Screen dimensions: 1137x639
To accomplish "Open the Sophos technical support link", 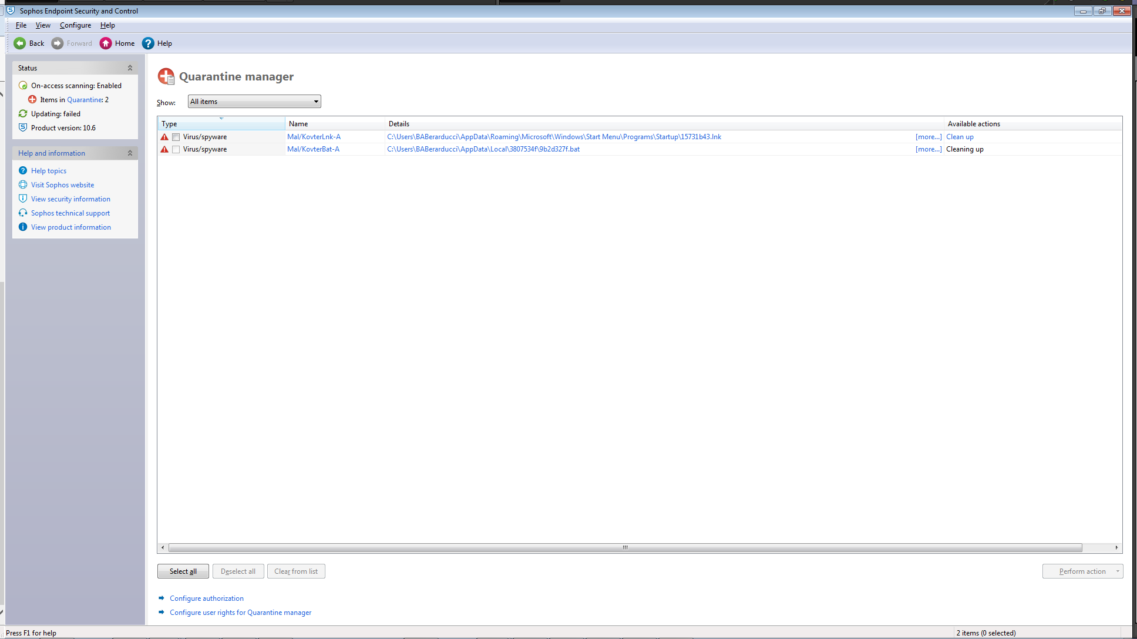I will [70, 213].
